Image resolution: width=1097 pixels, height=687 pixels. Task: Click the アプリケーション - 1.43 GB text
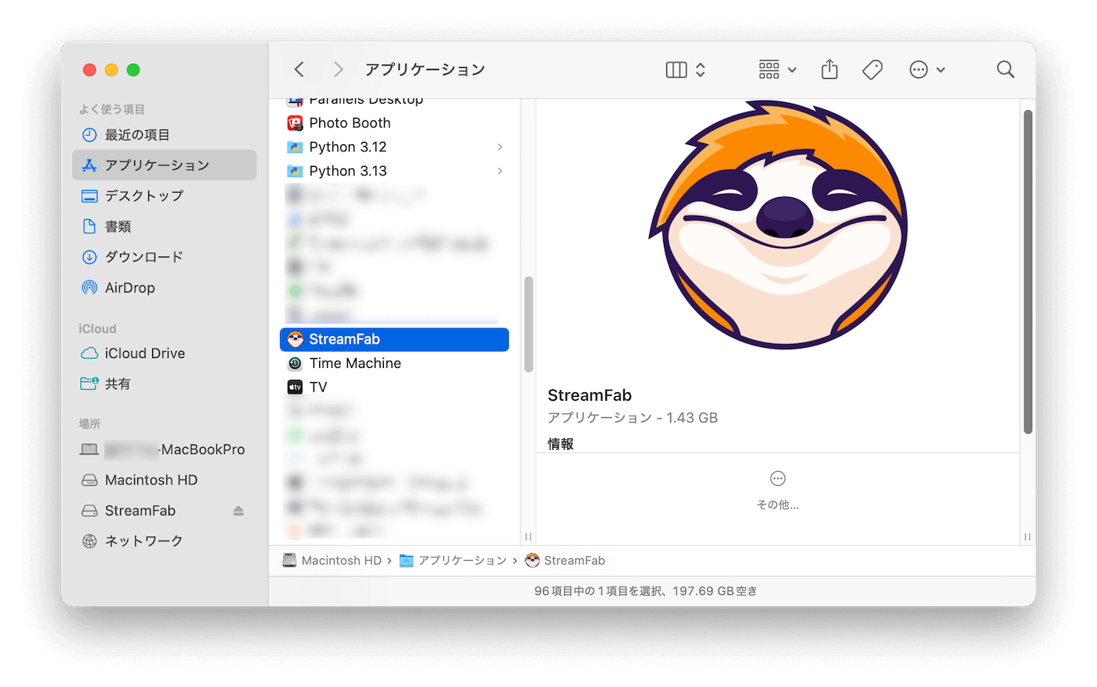point(633,418)
